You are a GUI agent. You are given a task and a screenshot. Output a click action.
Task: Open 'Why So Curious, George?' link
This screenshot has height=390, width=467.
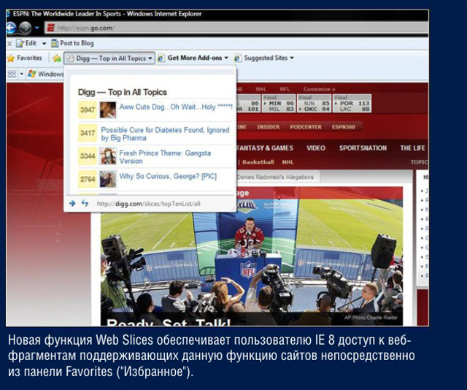168,176
